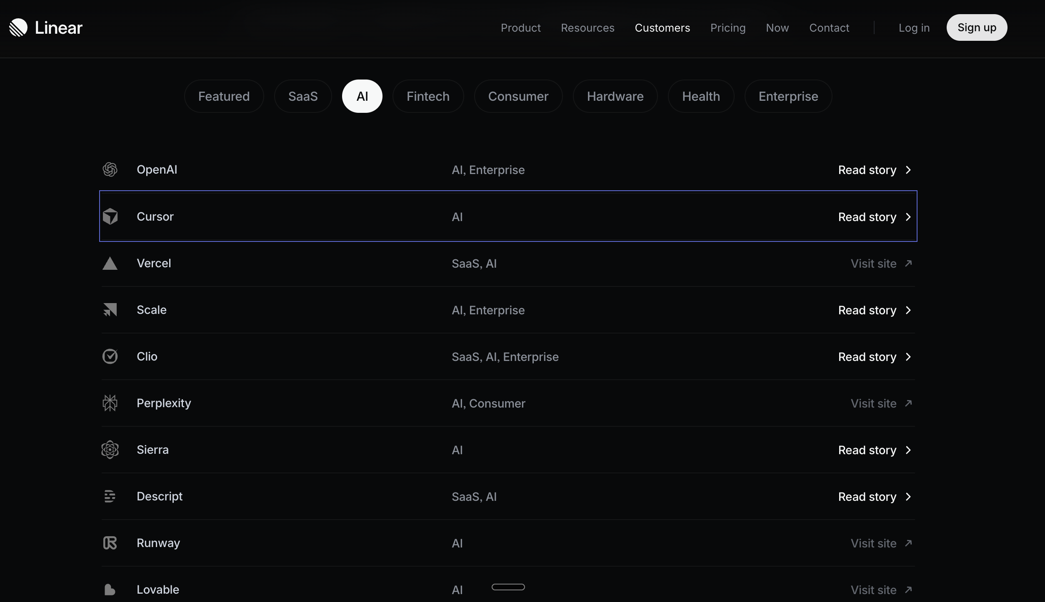The image size is (1045, 602).
Task: Click the Linear logo icon
Action: click(18, 27)
